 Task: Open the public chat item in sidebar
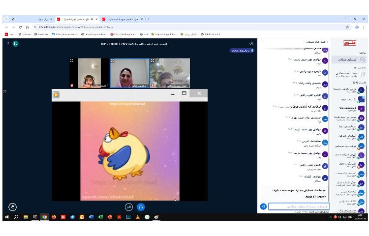349,59
